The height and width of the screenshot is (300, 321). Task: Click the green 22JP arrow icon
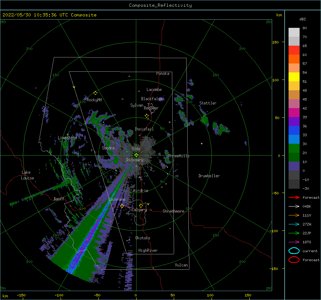tap(294, 233)
